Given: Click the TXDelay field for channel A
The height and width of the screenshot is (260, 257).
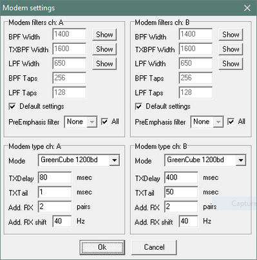Looking at the screenshot, I should click(x=55, y=178).
